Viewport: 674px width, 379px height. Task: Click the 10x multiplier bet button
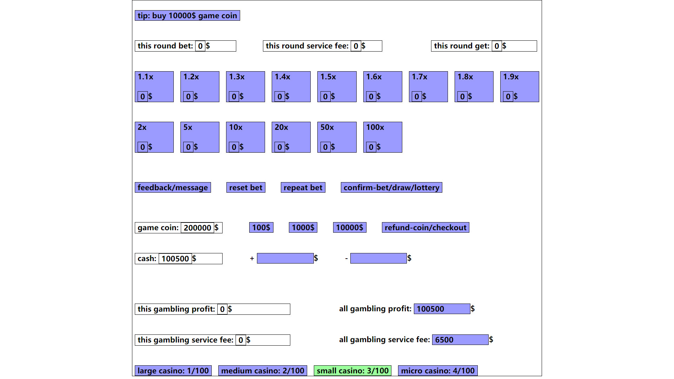tap(246, 137)
